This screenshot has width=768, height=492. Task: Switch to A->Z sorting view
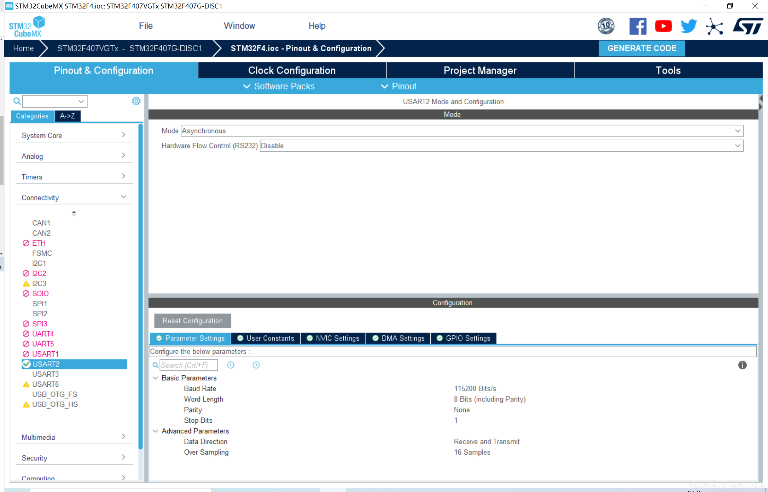[67, 116]
